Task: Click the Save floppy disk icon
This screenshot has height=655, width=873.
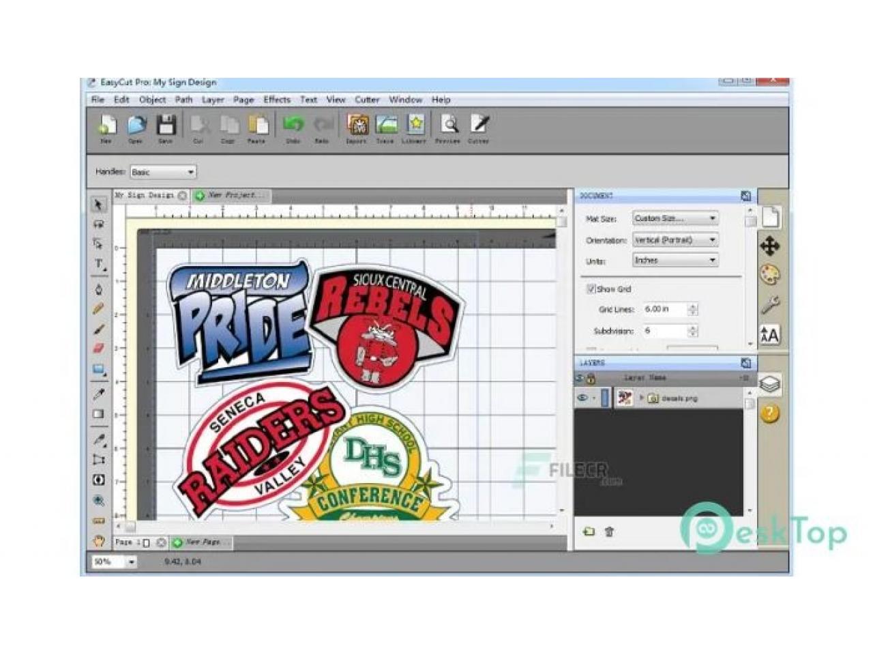Action: (166, 124)
